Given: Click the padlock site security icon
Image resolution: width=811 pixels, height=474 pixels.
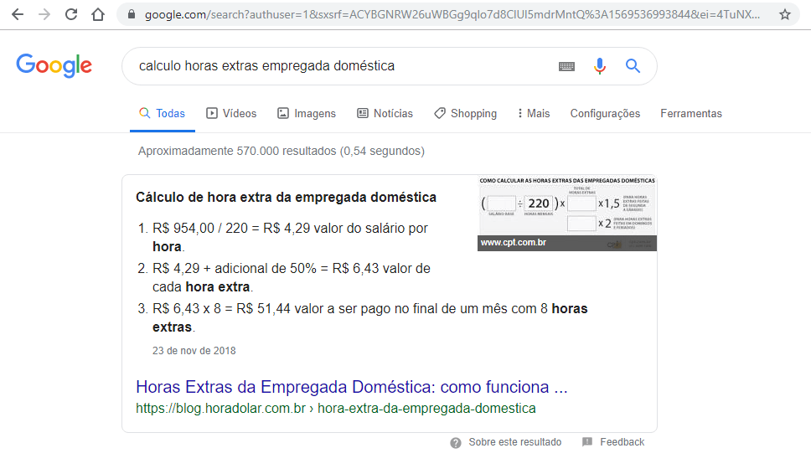Looking at the screenshot, I should coord(132,14).
